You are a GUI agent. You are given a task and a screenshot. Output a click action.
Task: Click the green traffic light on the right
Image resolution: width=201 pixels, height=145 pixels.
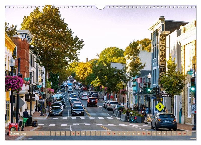(x=193, y=84)
